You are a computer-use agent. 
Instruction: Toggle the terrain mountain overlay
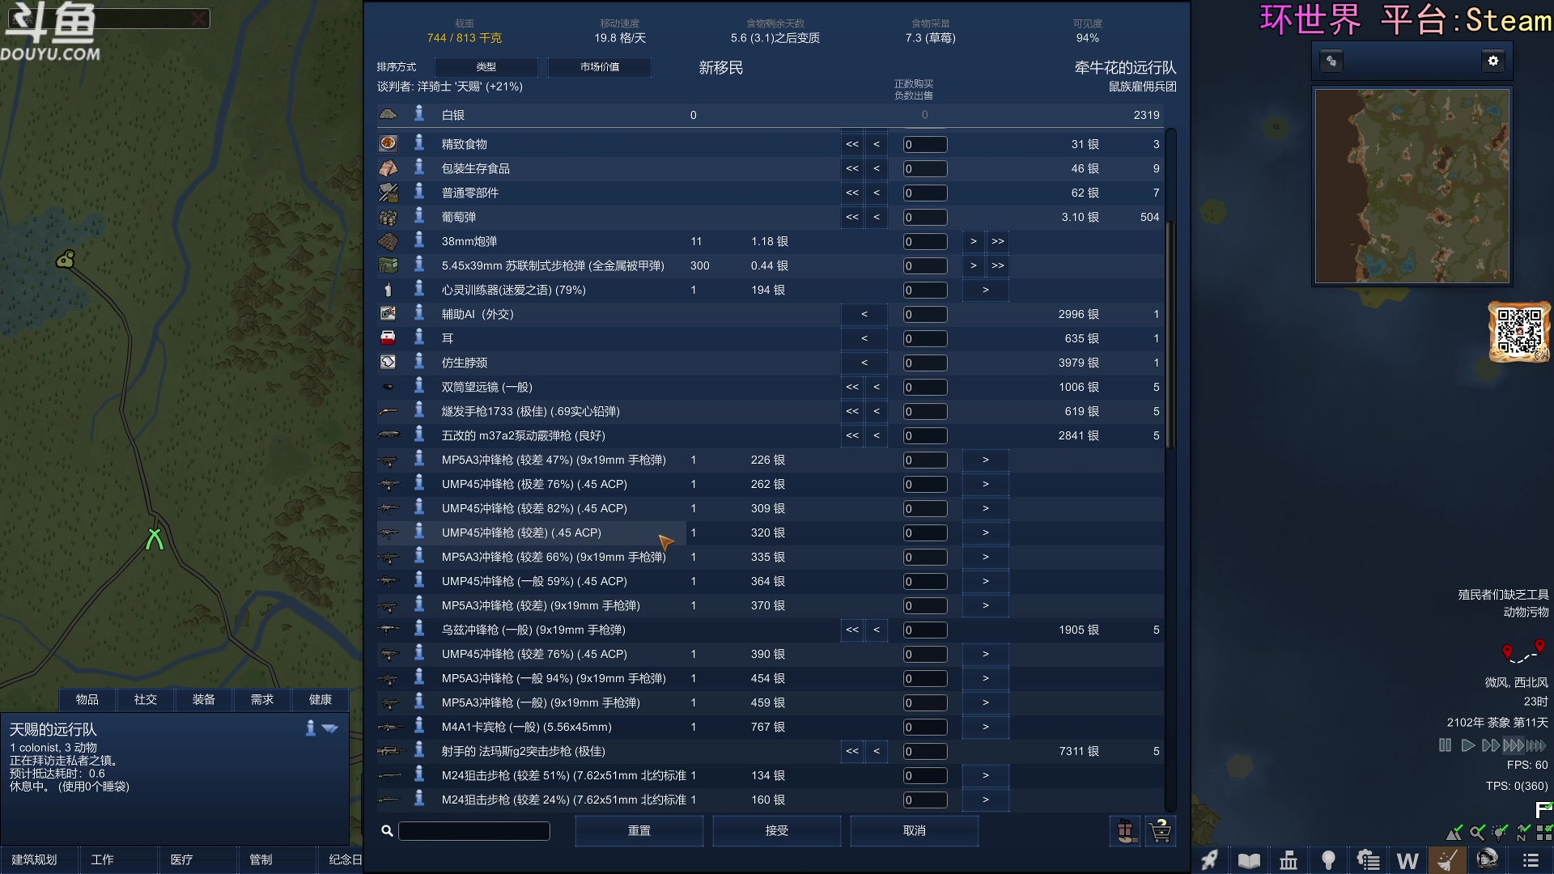1454,833
